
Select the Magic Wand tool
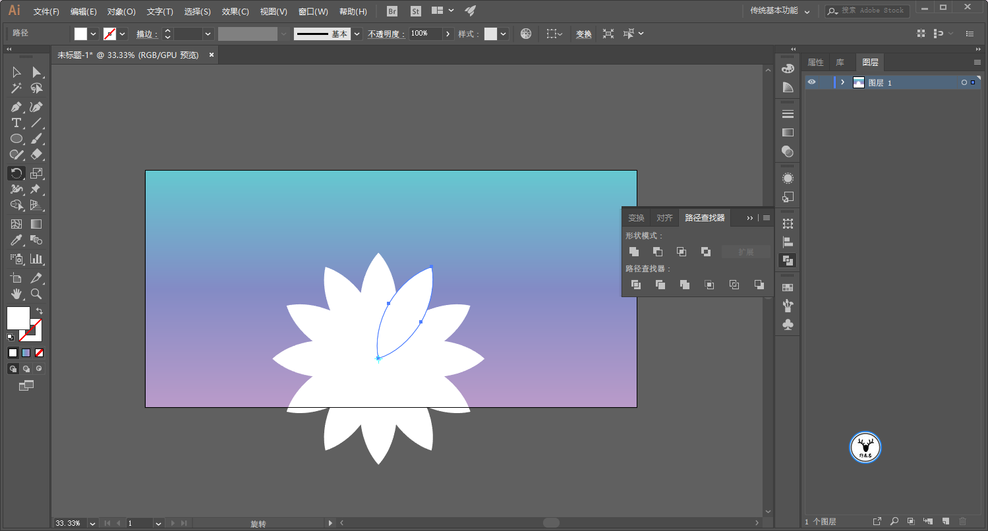16,88
